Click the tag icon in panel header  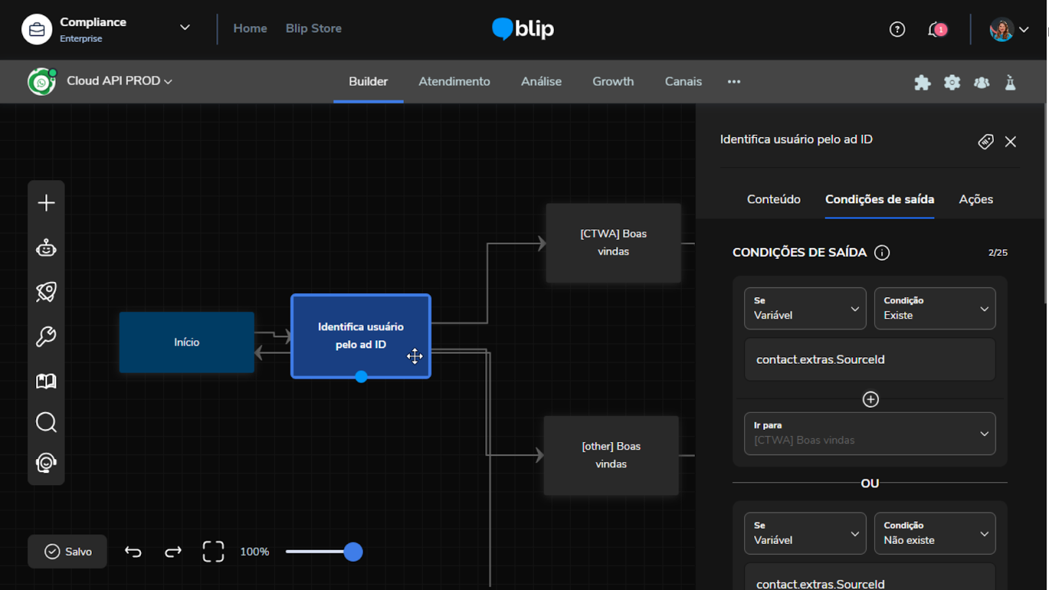coord(985,142)
